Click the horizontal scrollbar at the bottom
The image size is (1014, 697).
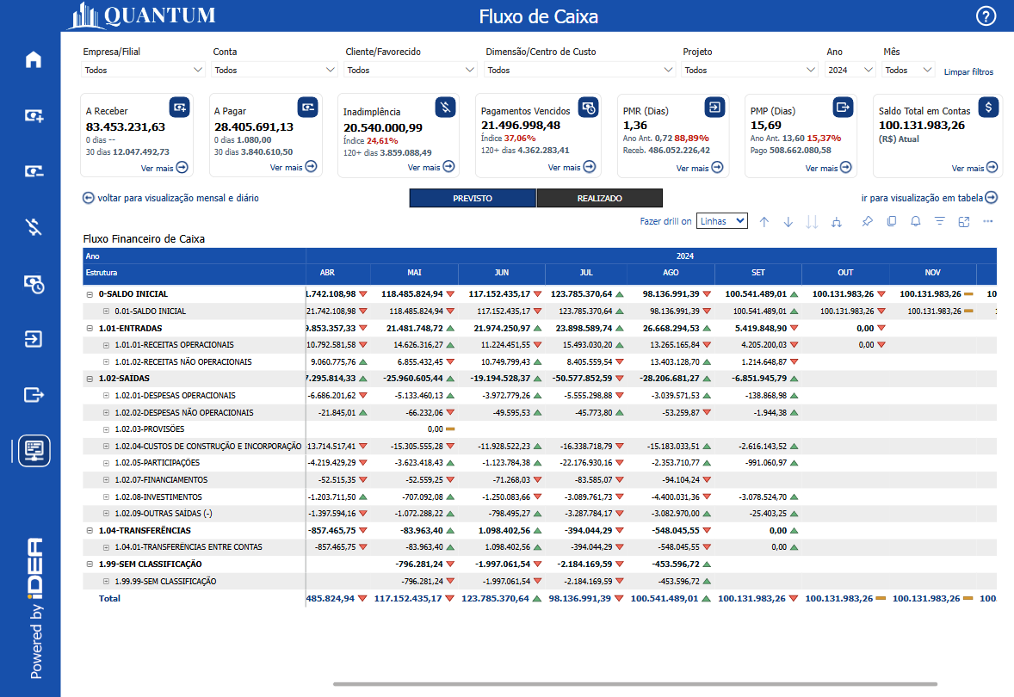click(634, 684)
